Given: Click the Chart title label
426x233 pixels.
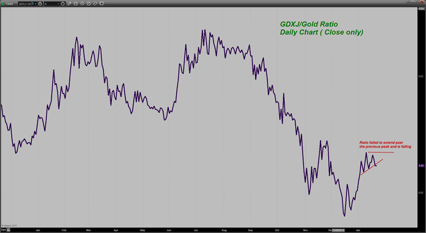Looking at the screenshot, I should click(x=9, y=4).
